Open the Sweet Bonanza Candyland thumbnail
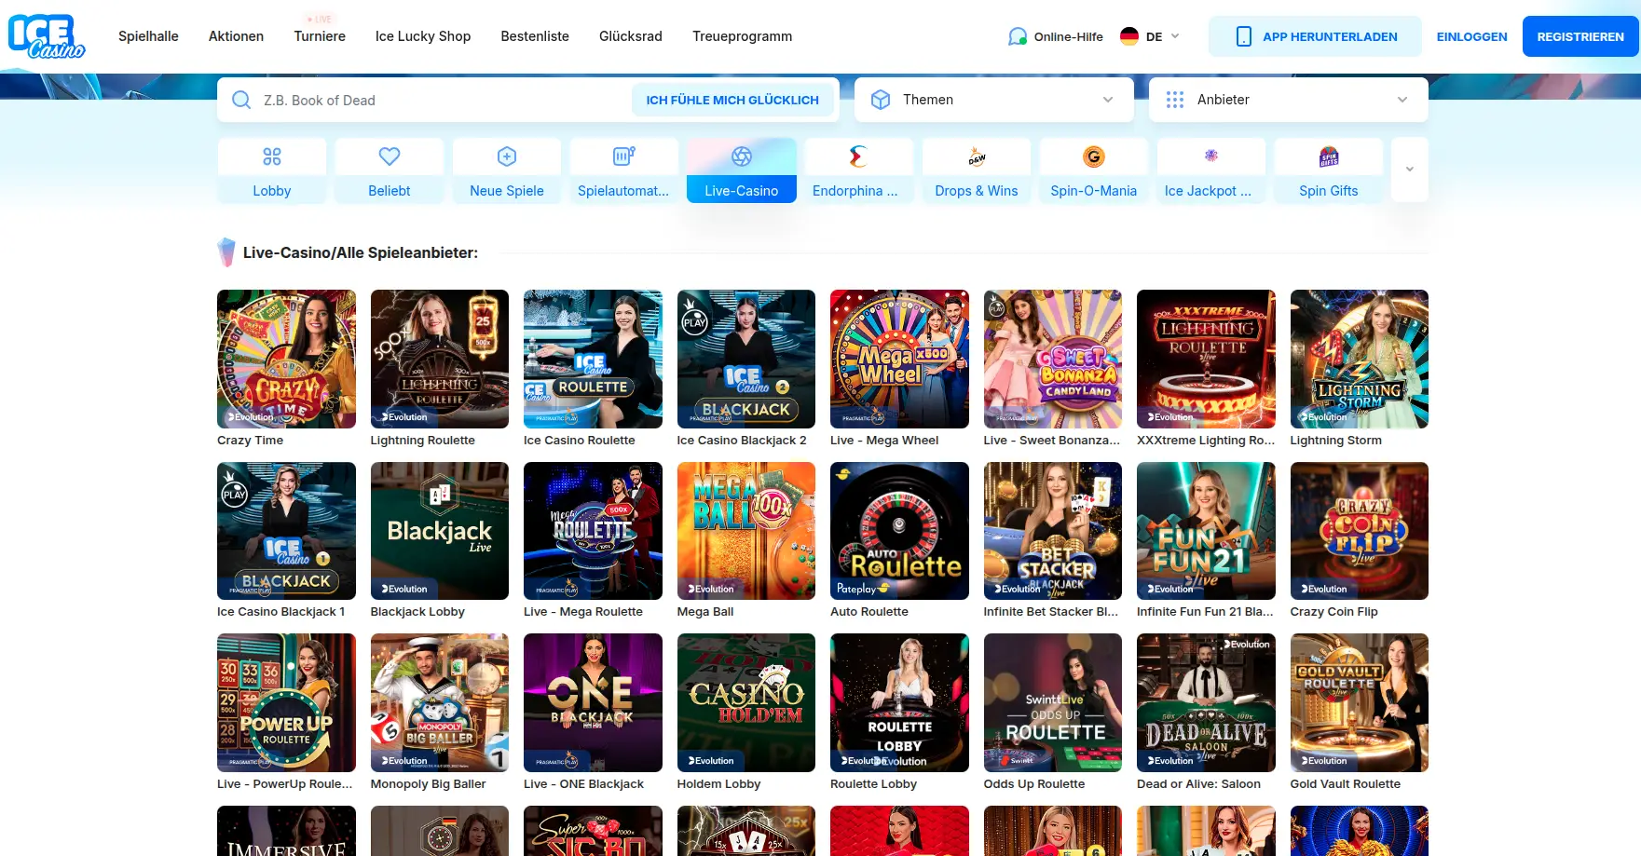Viewport: 1641px width, 856px height. click(x=1053, y=359)
